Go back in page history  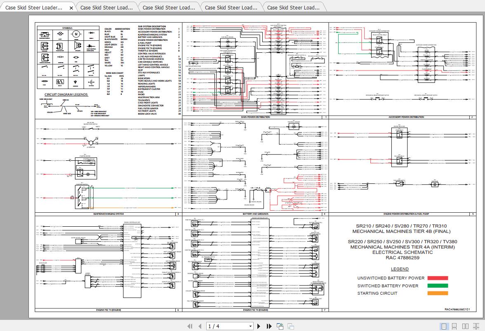tap(280, 326)
